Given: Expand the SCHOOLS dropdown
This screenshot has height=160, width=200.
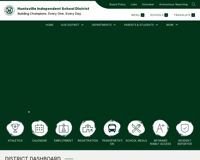Looking at the screenshot, I should (166, 15).
